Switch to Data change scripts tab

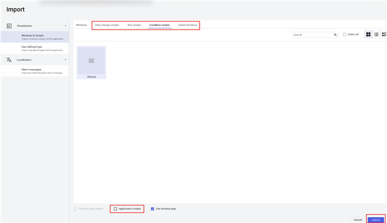click(107, 25)
